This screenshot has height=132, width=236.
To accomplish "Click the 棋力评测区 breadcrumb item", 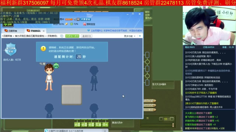I will click(x=29, y=36).
